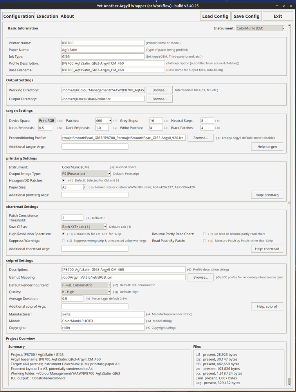296x392 pixels.
Task: Click the Additional targen Args field
Action: [95, 147]
